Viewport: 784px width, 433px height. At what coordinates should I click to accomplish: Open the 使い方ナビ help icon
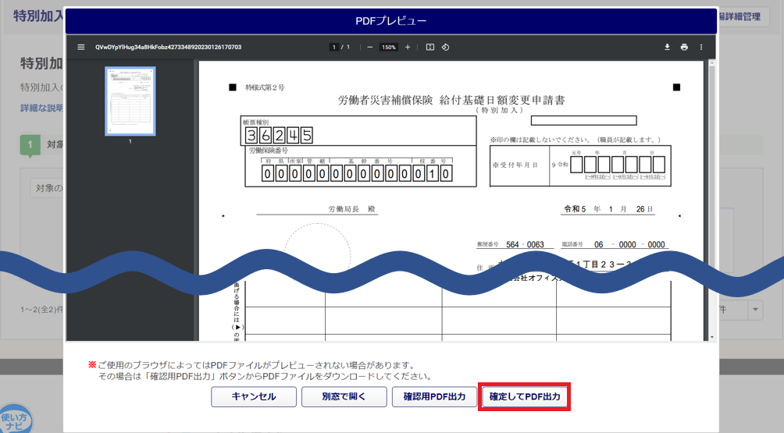(16, 419)
